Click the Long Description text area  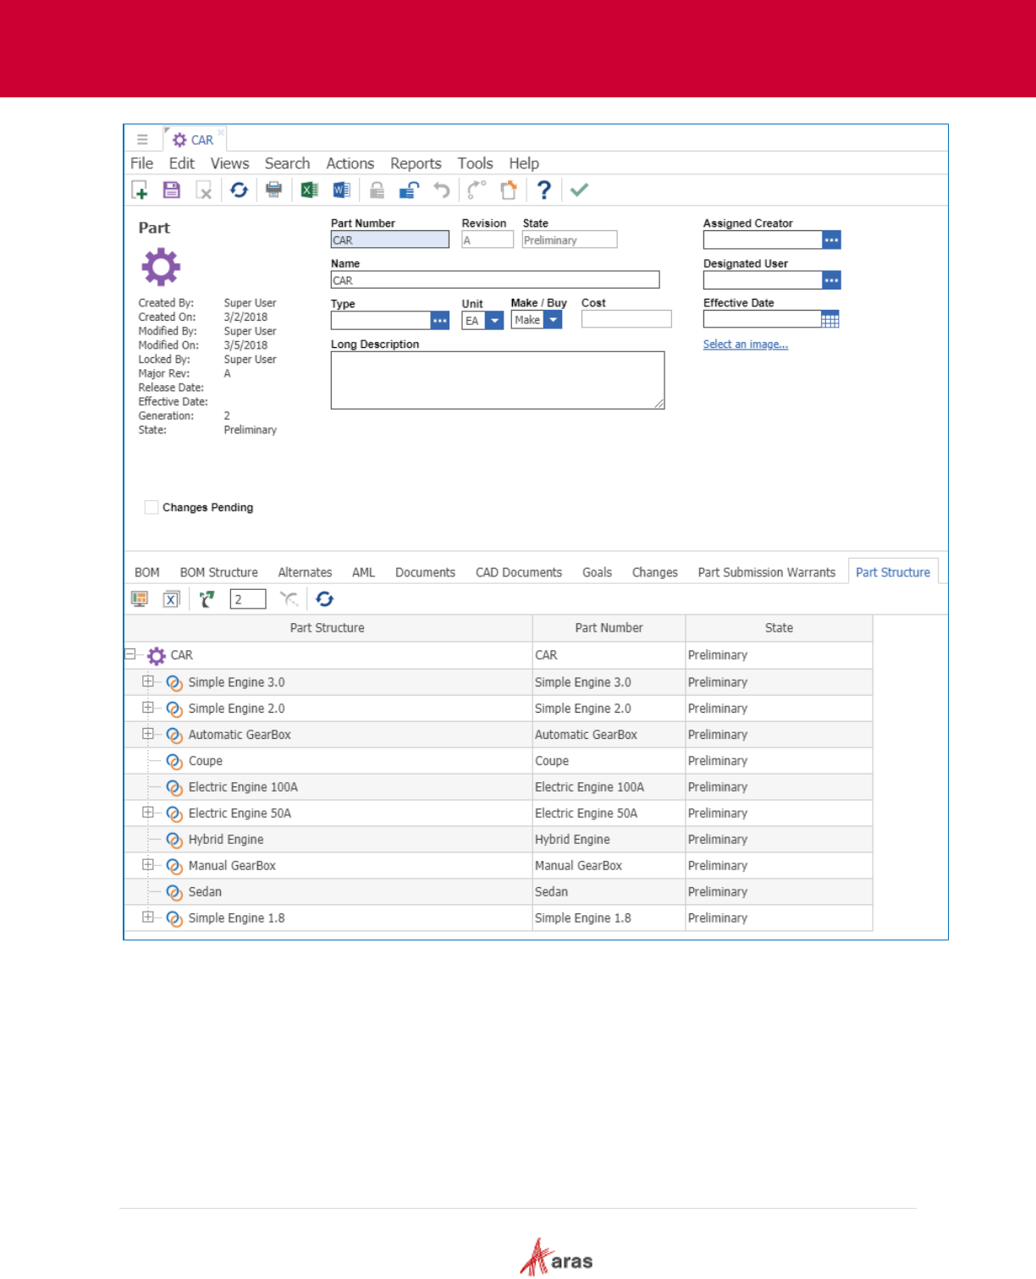[498, 380]
